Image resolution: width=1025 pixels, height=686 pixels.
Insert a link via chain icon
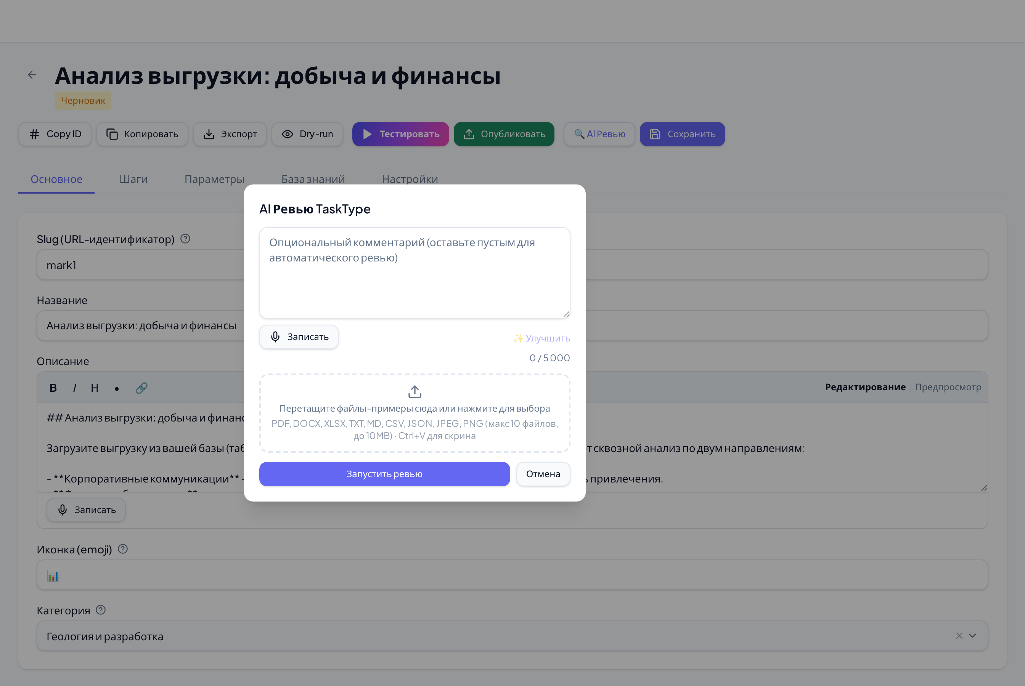(141, 388)
